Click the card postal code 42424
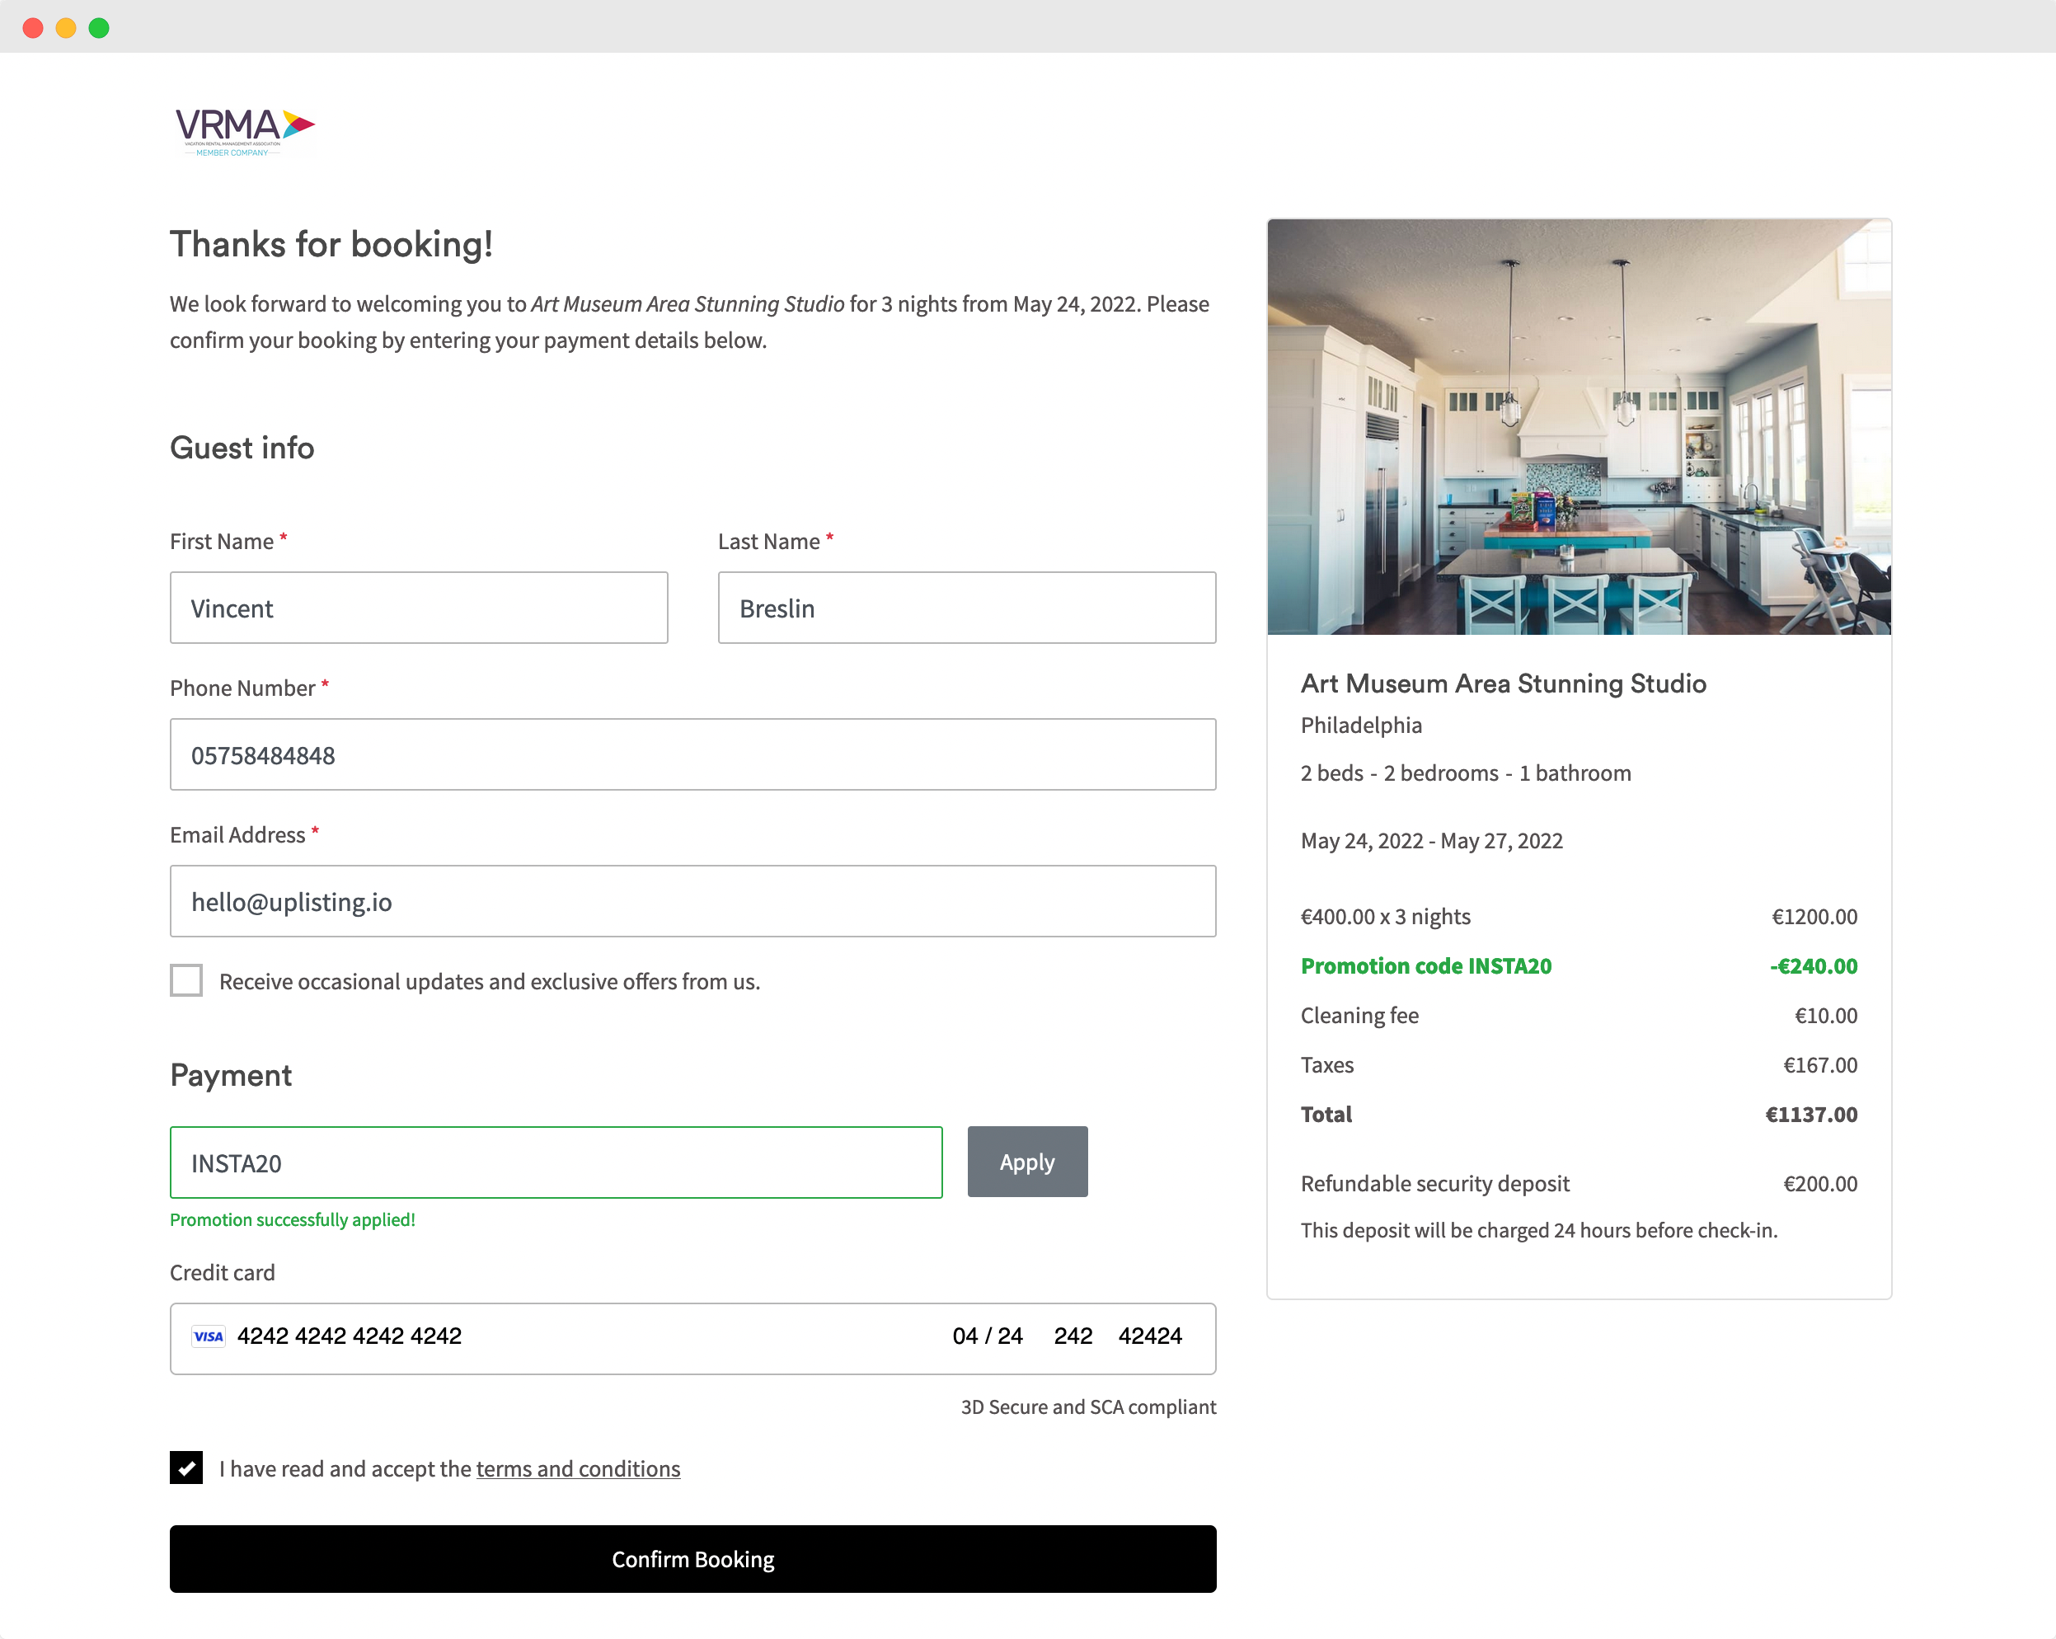Image resolution: width=2056 pixels, height=1639 pixels. pos(1150,1336)
